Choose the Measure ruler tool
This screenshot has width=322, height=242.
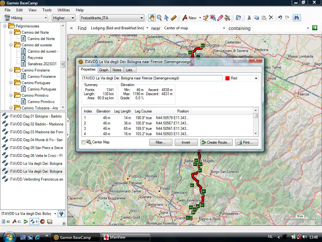pos(174,18)
